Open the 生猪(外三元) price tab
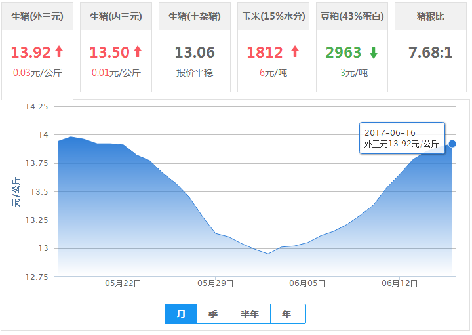 (37, 16)
